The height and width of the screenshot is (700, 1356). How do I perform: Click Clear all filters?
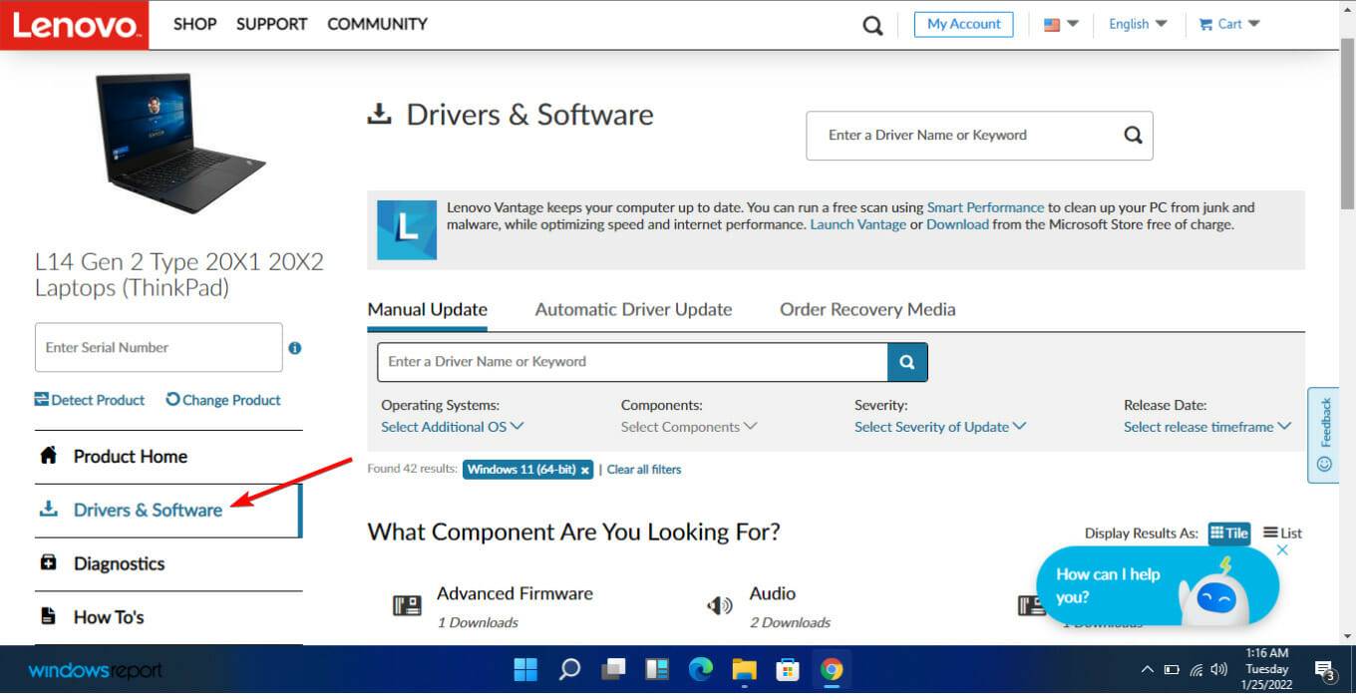coord(644,470)
